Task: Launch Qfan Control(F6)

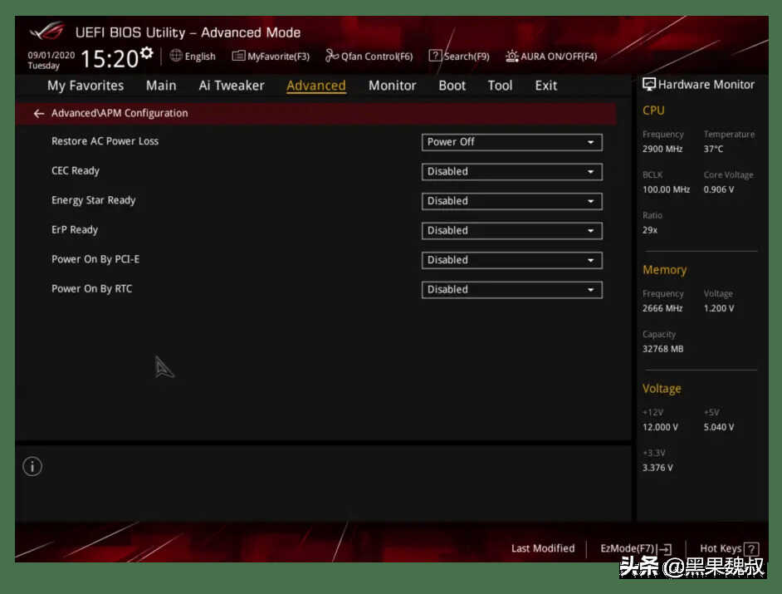Action: (x=377, y=56)
